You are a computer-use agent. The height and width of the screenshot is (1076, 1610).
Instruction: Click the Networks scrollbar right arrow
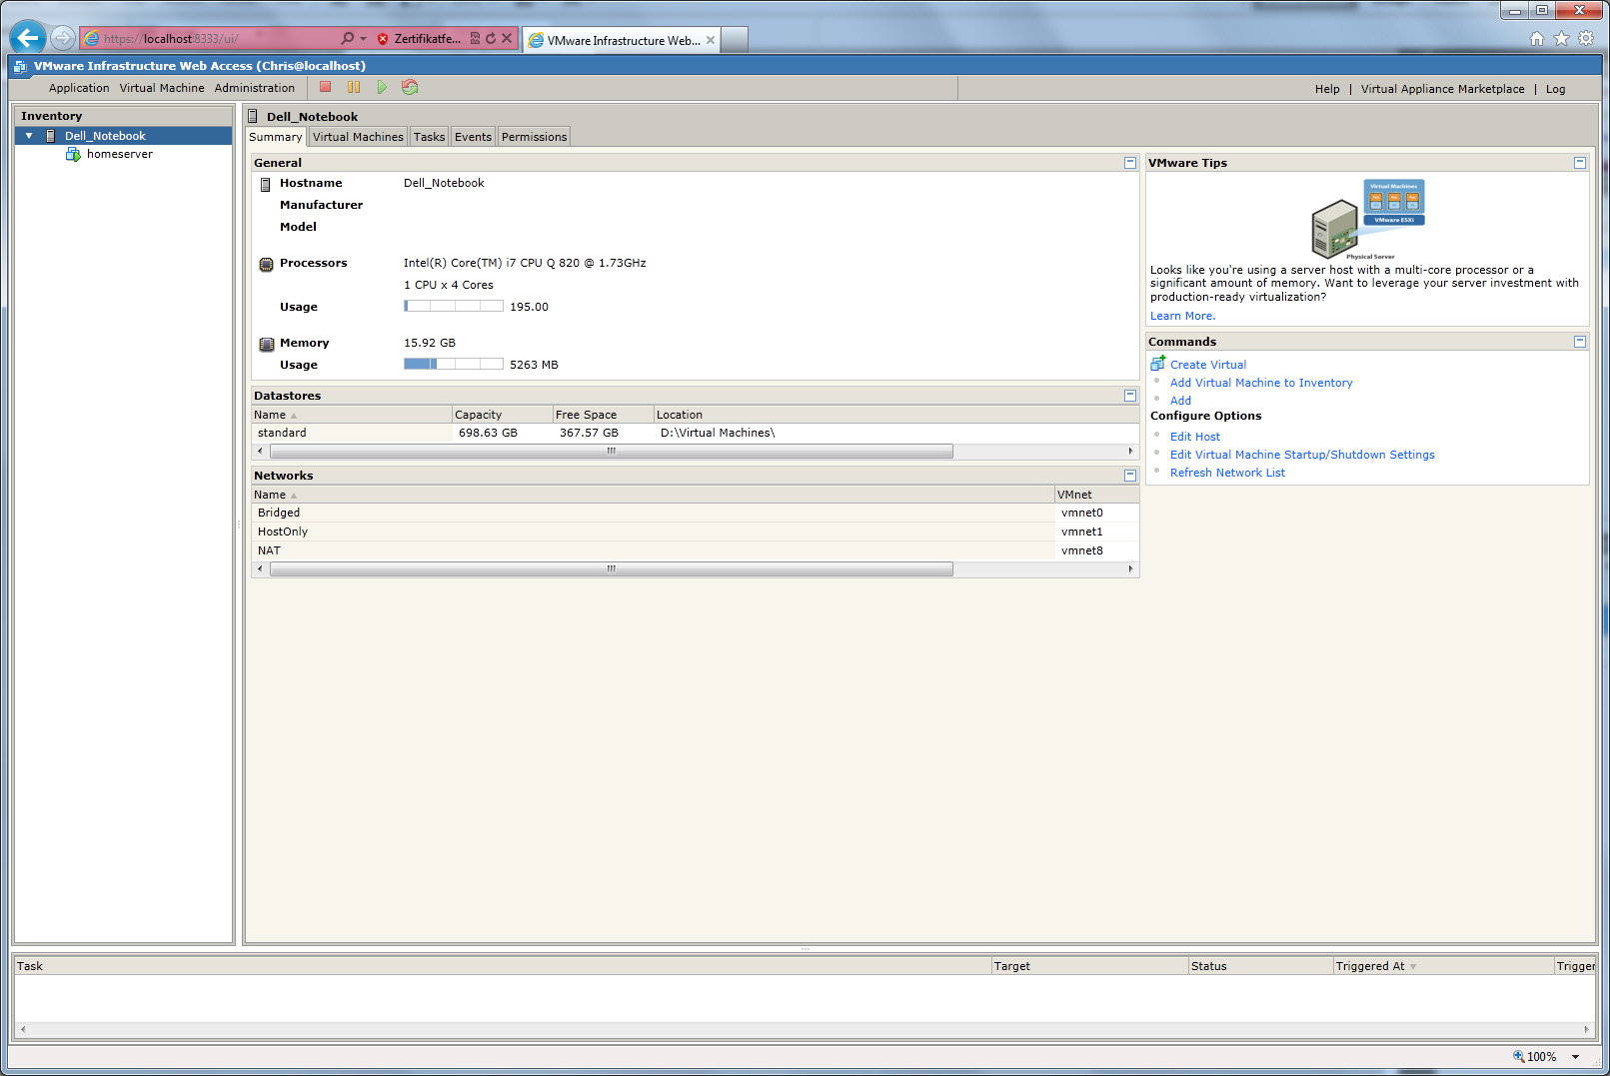point(1130,569)
